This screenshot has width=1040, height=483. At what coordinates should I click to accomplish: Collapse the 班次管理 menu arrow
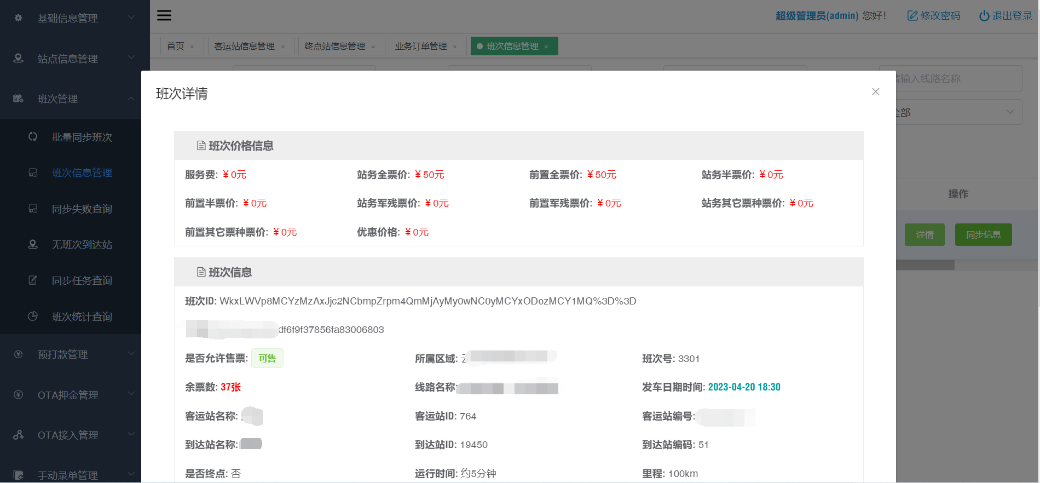pyautogui.click(x=131, y=99)
